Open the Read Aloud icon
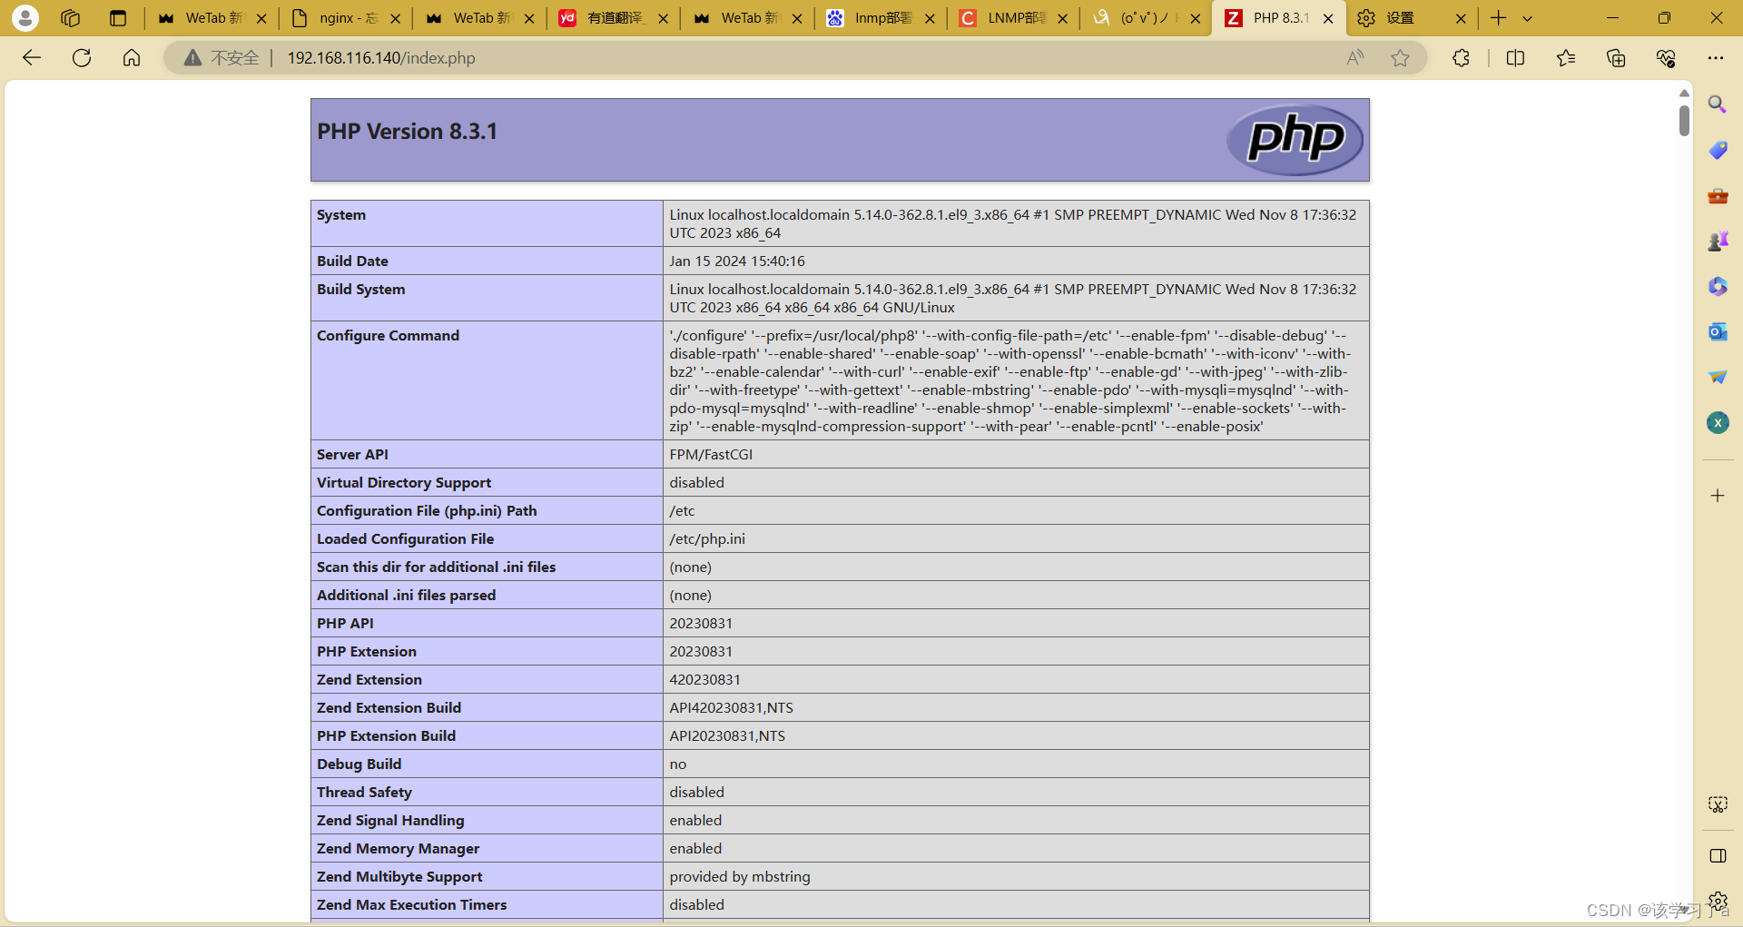The width and height of the screenshot is (1743, 927). (x=1355, y=57)
